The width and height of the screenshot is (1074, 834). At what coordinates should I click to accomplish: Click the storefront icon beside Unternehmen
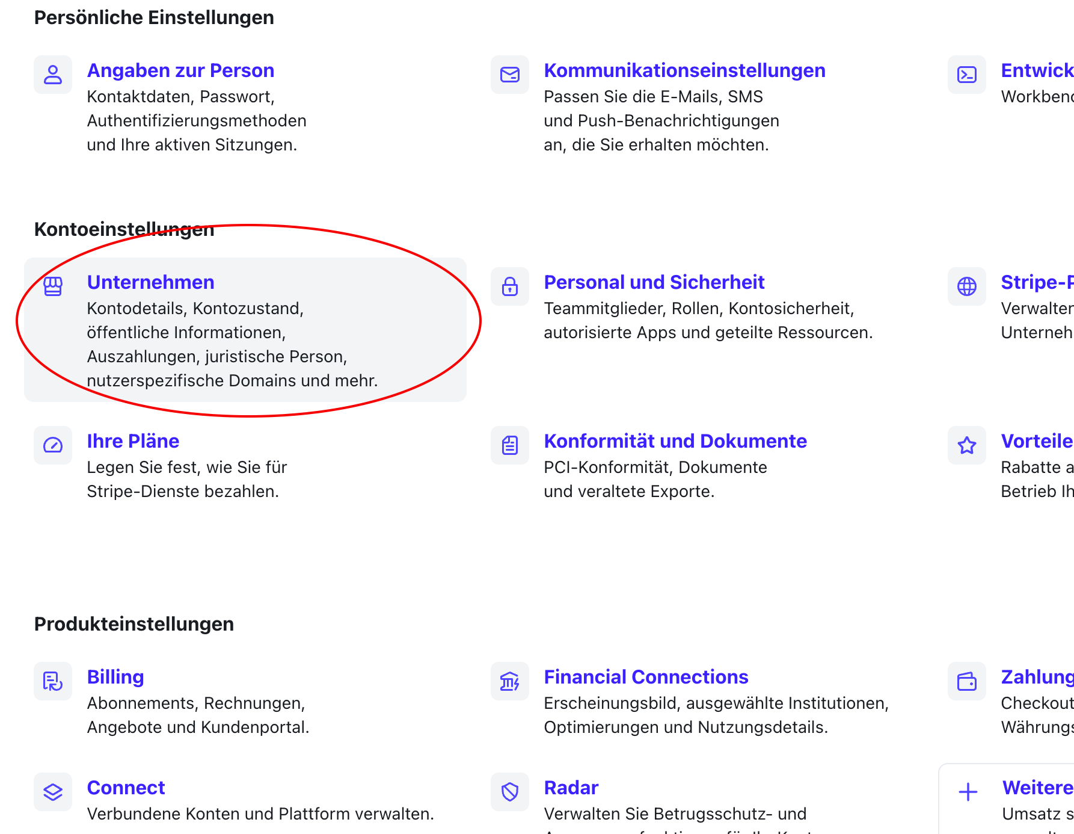pos(53,286)
